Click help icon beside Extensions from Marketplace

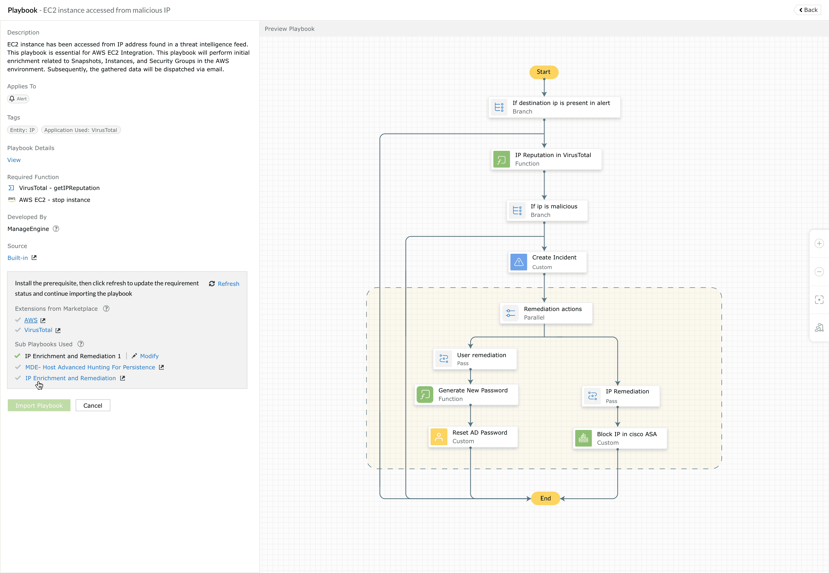106,308
